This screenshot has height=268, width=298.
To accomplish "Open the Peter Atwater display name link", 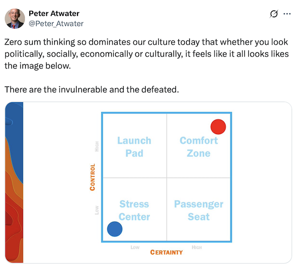I will pyautogui.click(x=54, y=13).
